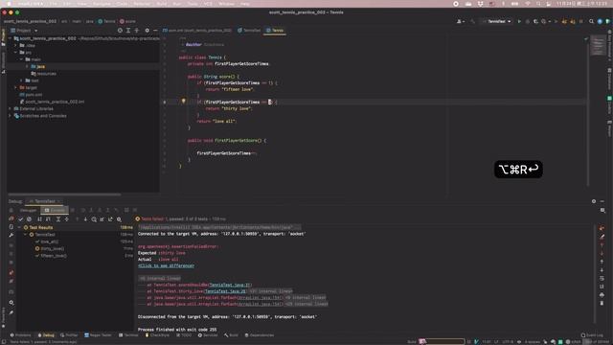Open TennisTest.java link in scoreShouldBe stack line
Viewport: 613px width, 345px height.
[x=230, y=285]
